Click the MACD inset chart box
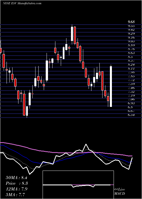 (x=78, y=185)
